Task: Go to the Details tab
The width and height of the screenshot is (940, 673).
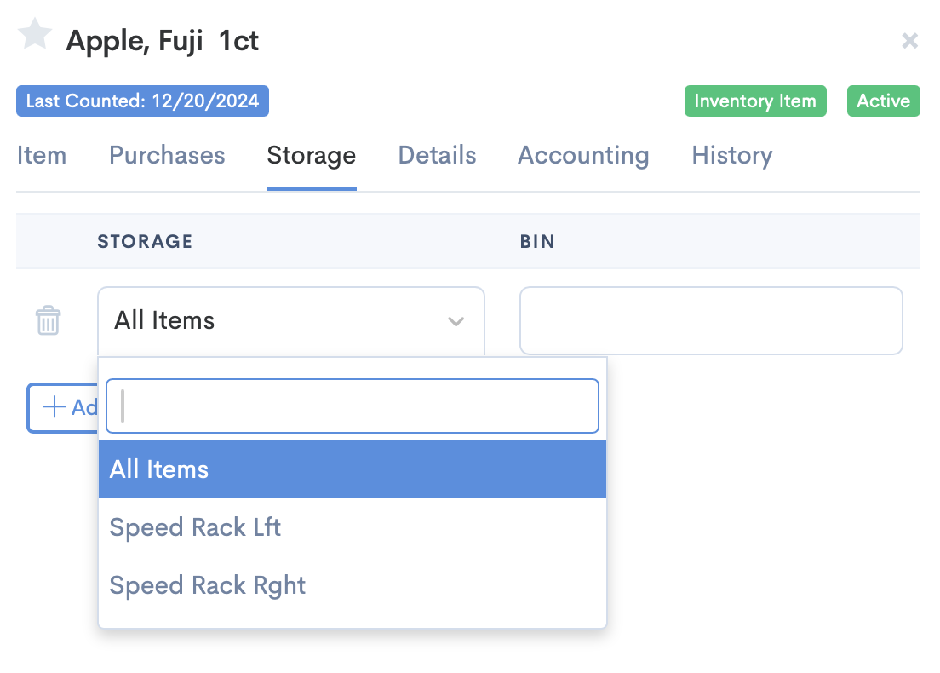Action: (437, 155)
